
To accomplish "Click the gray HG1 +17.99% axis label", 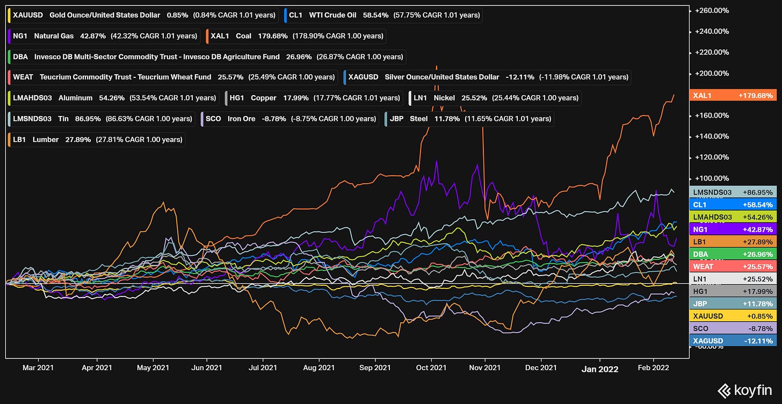I will coord(733,291).
